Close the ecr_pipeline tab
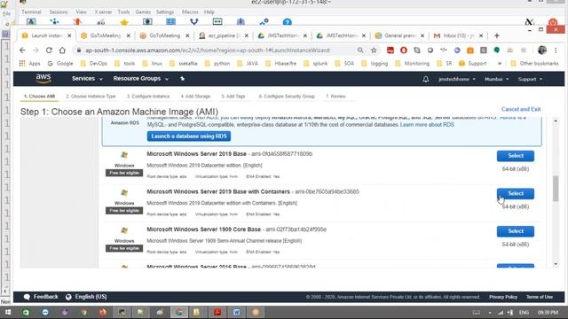Image resolution: width=568 pixels, height=319 pixels. (247, 35)
